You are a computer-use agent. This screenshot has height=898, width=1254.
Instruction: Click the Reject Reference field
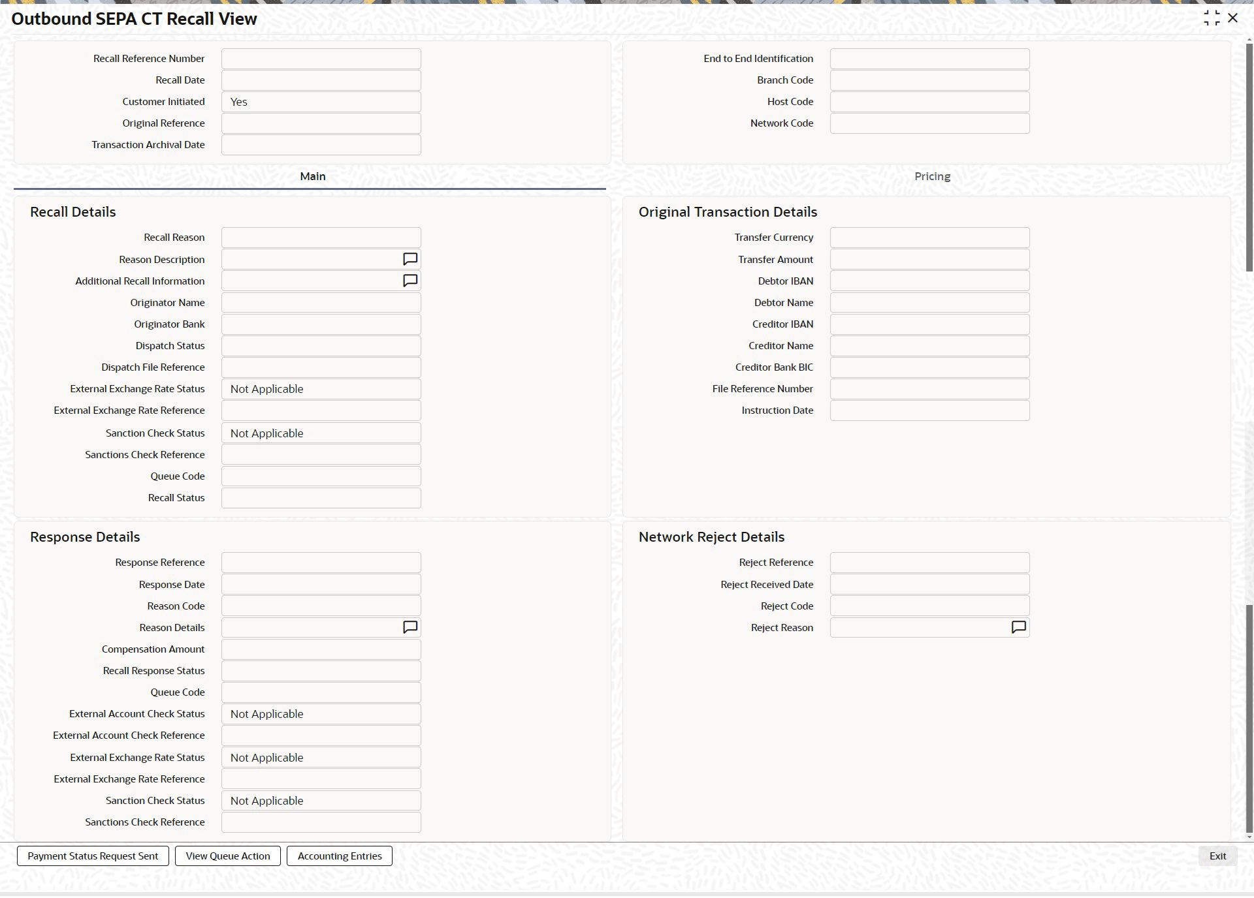tap(929, 563)
